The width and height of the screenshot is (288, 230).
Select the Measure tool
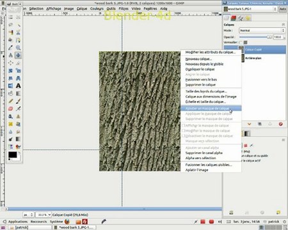point(11,56)
